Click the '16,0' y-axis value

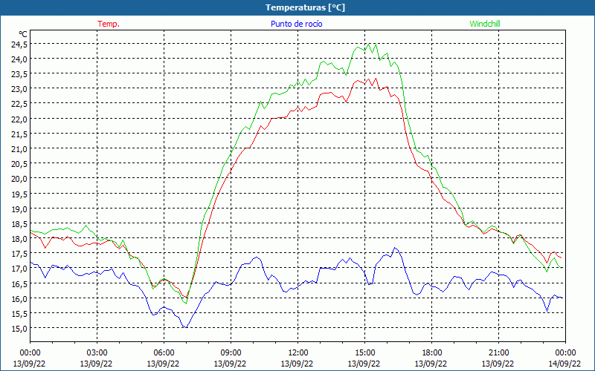click(x=19, y=299)
